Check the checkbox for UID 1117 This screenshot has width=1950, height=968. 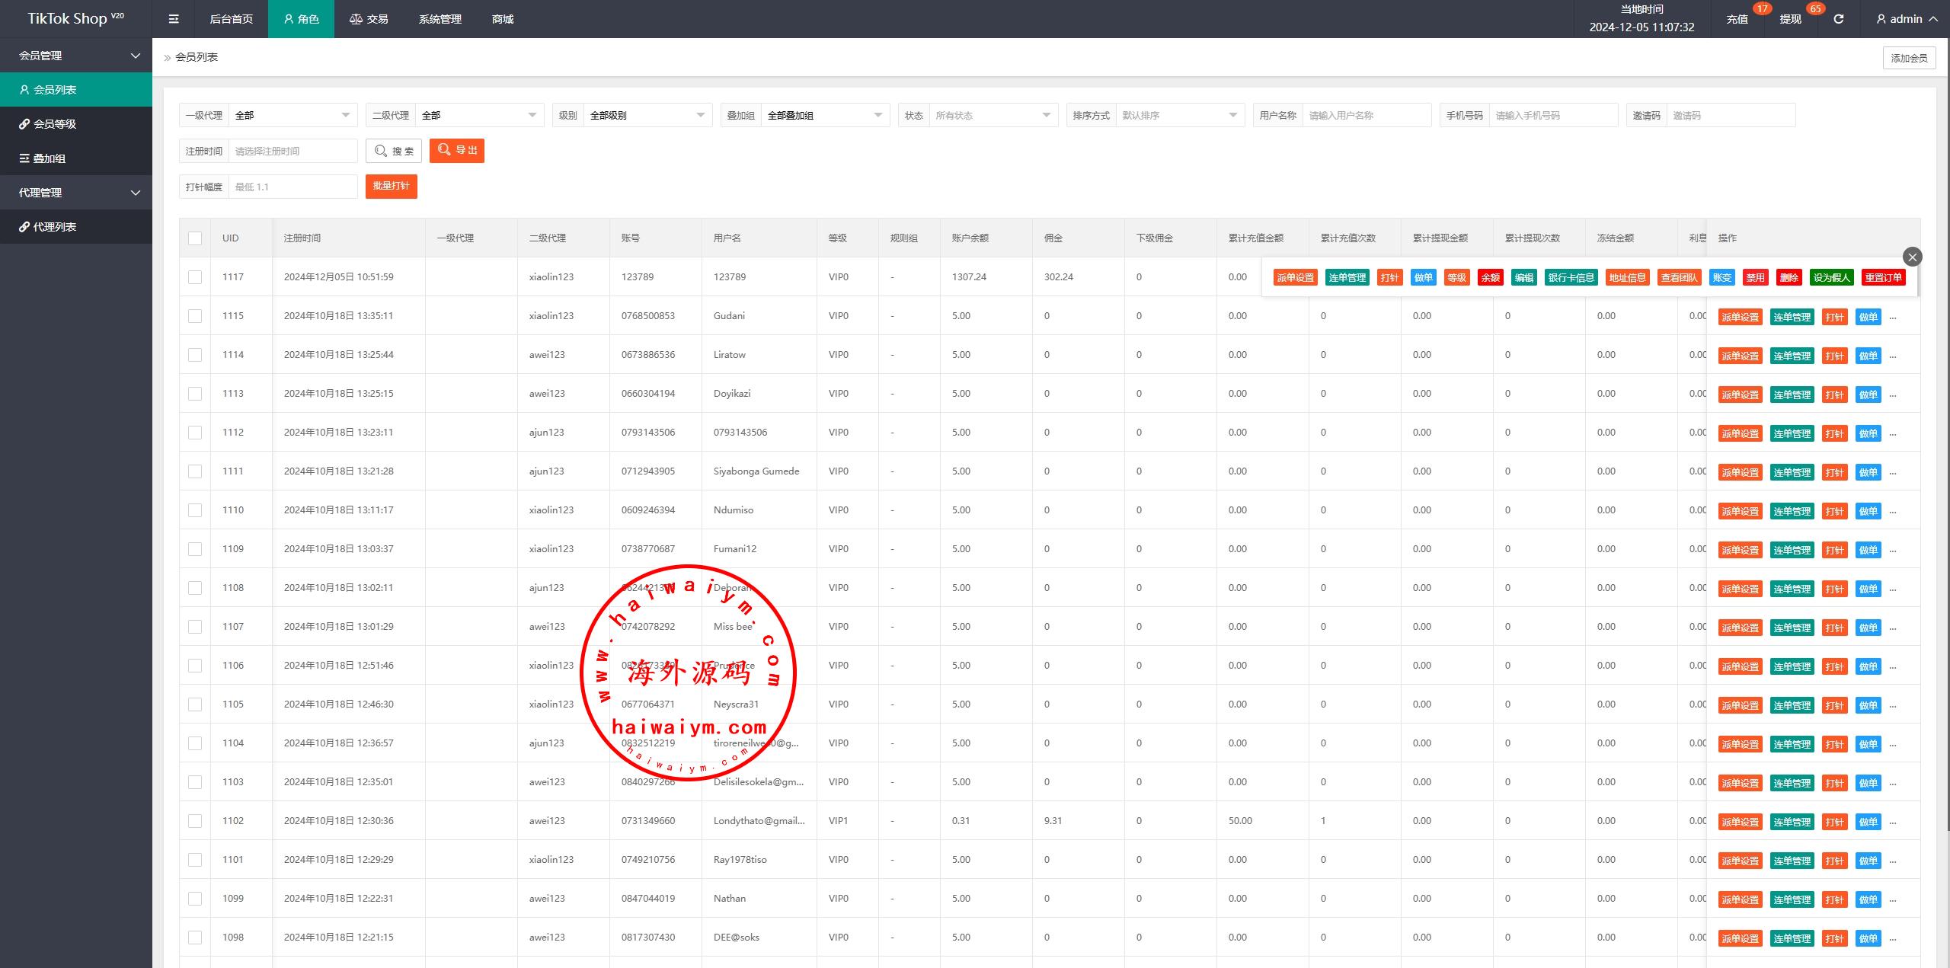click(x=195, y=277)
